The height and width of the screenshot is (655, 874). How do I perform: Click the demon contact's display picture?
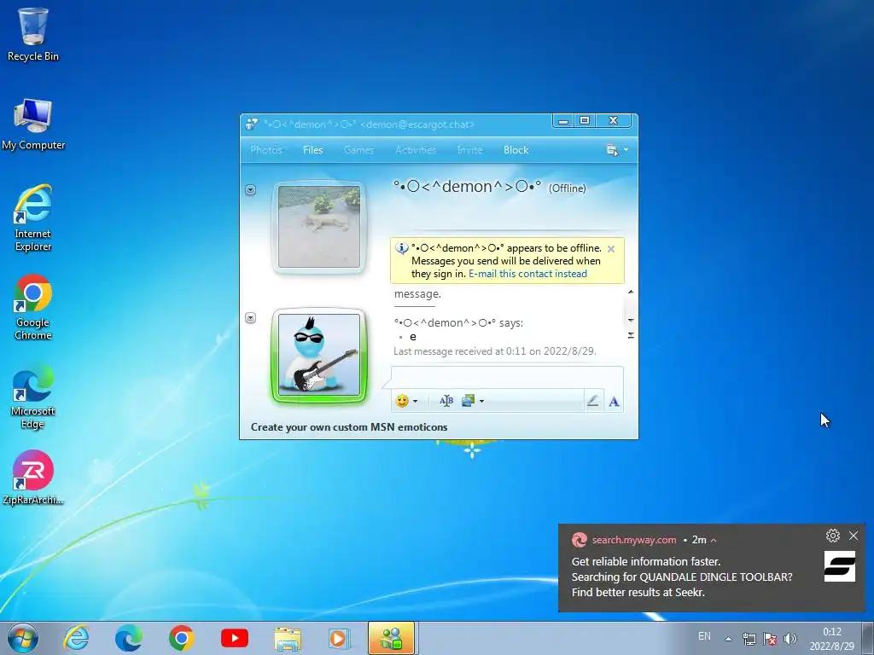pos(319,227)
